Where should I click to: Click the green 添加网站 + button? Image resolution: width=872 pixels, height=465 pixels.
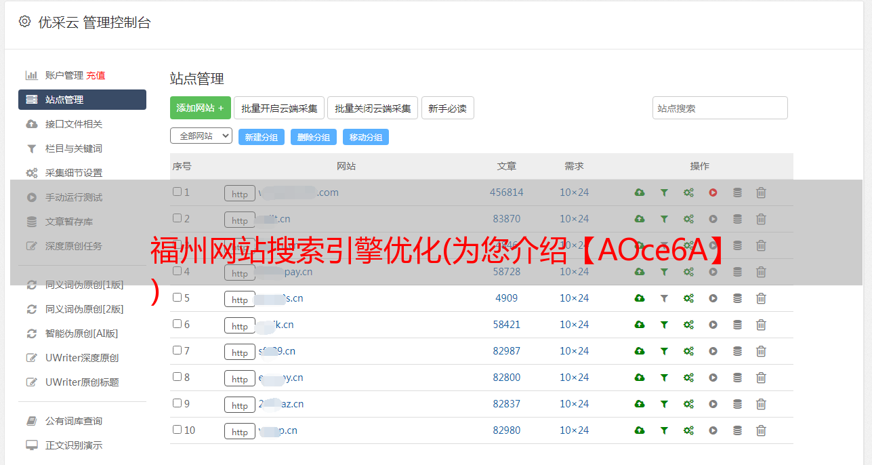[x=200, y=108]
